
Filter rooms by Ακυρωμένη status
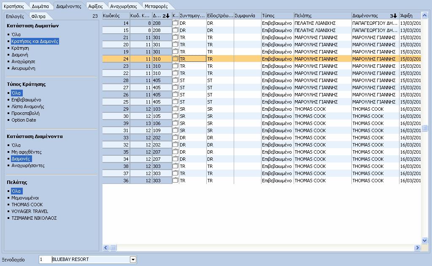point(23,68)
